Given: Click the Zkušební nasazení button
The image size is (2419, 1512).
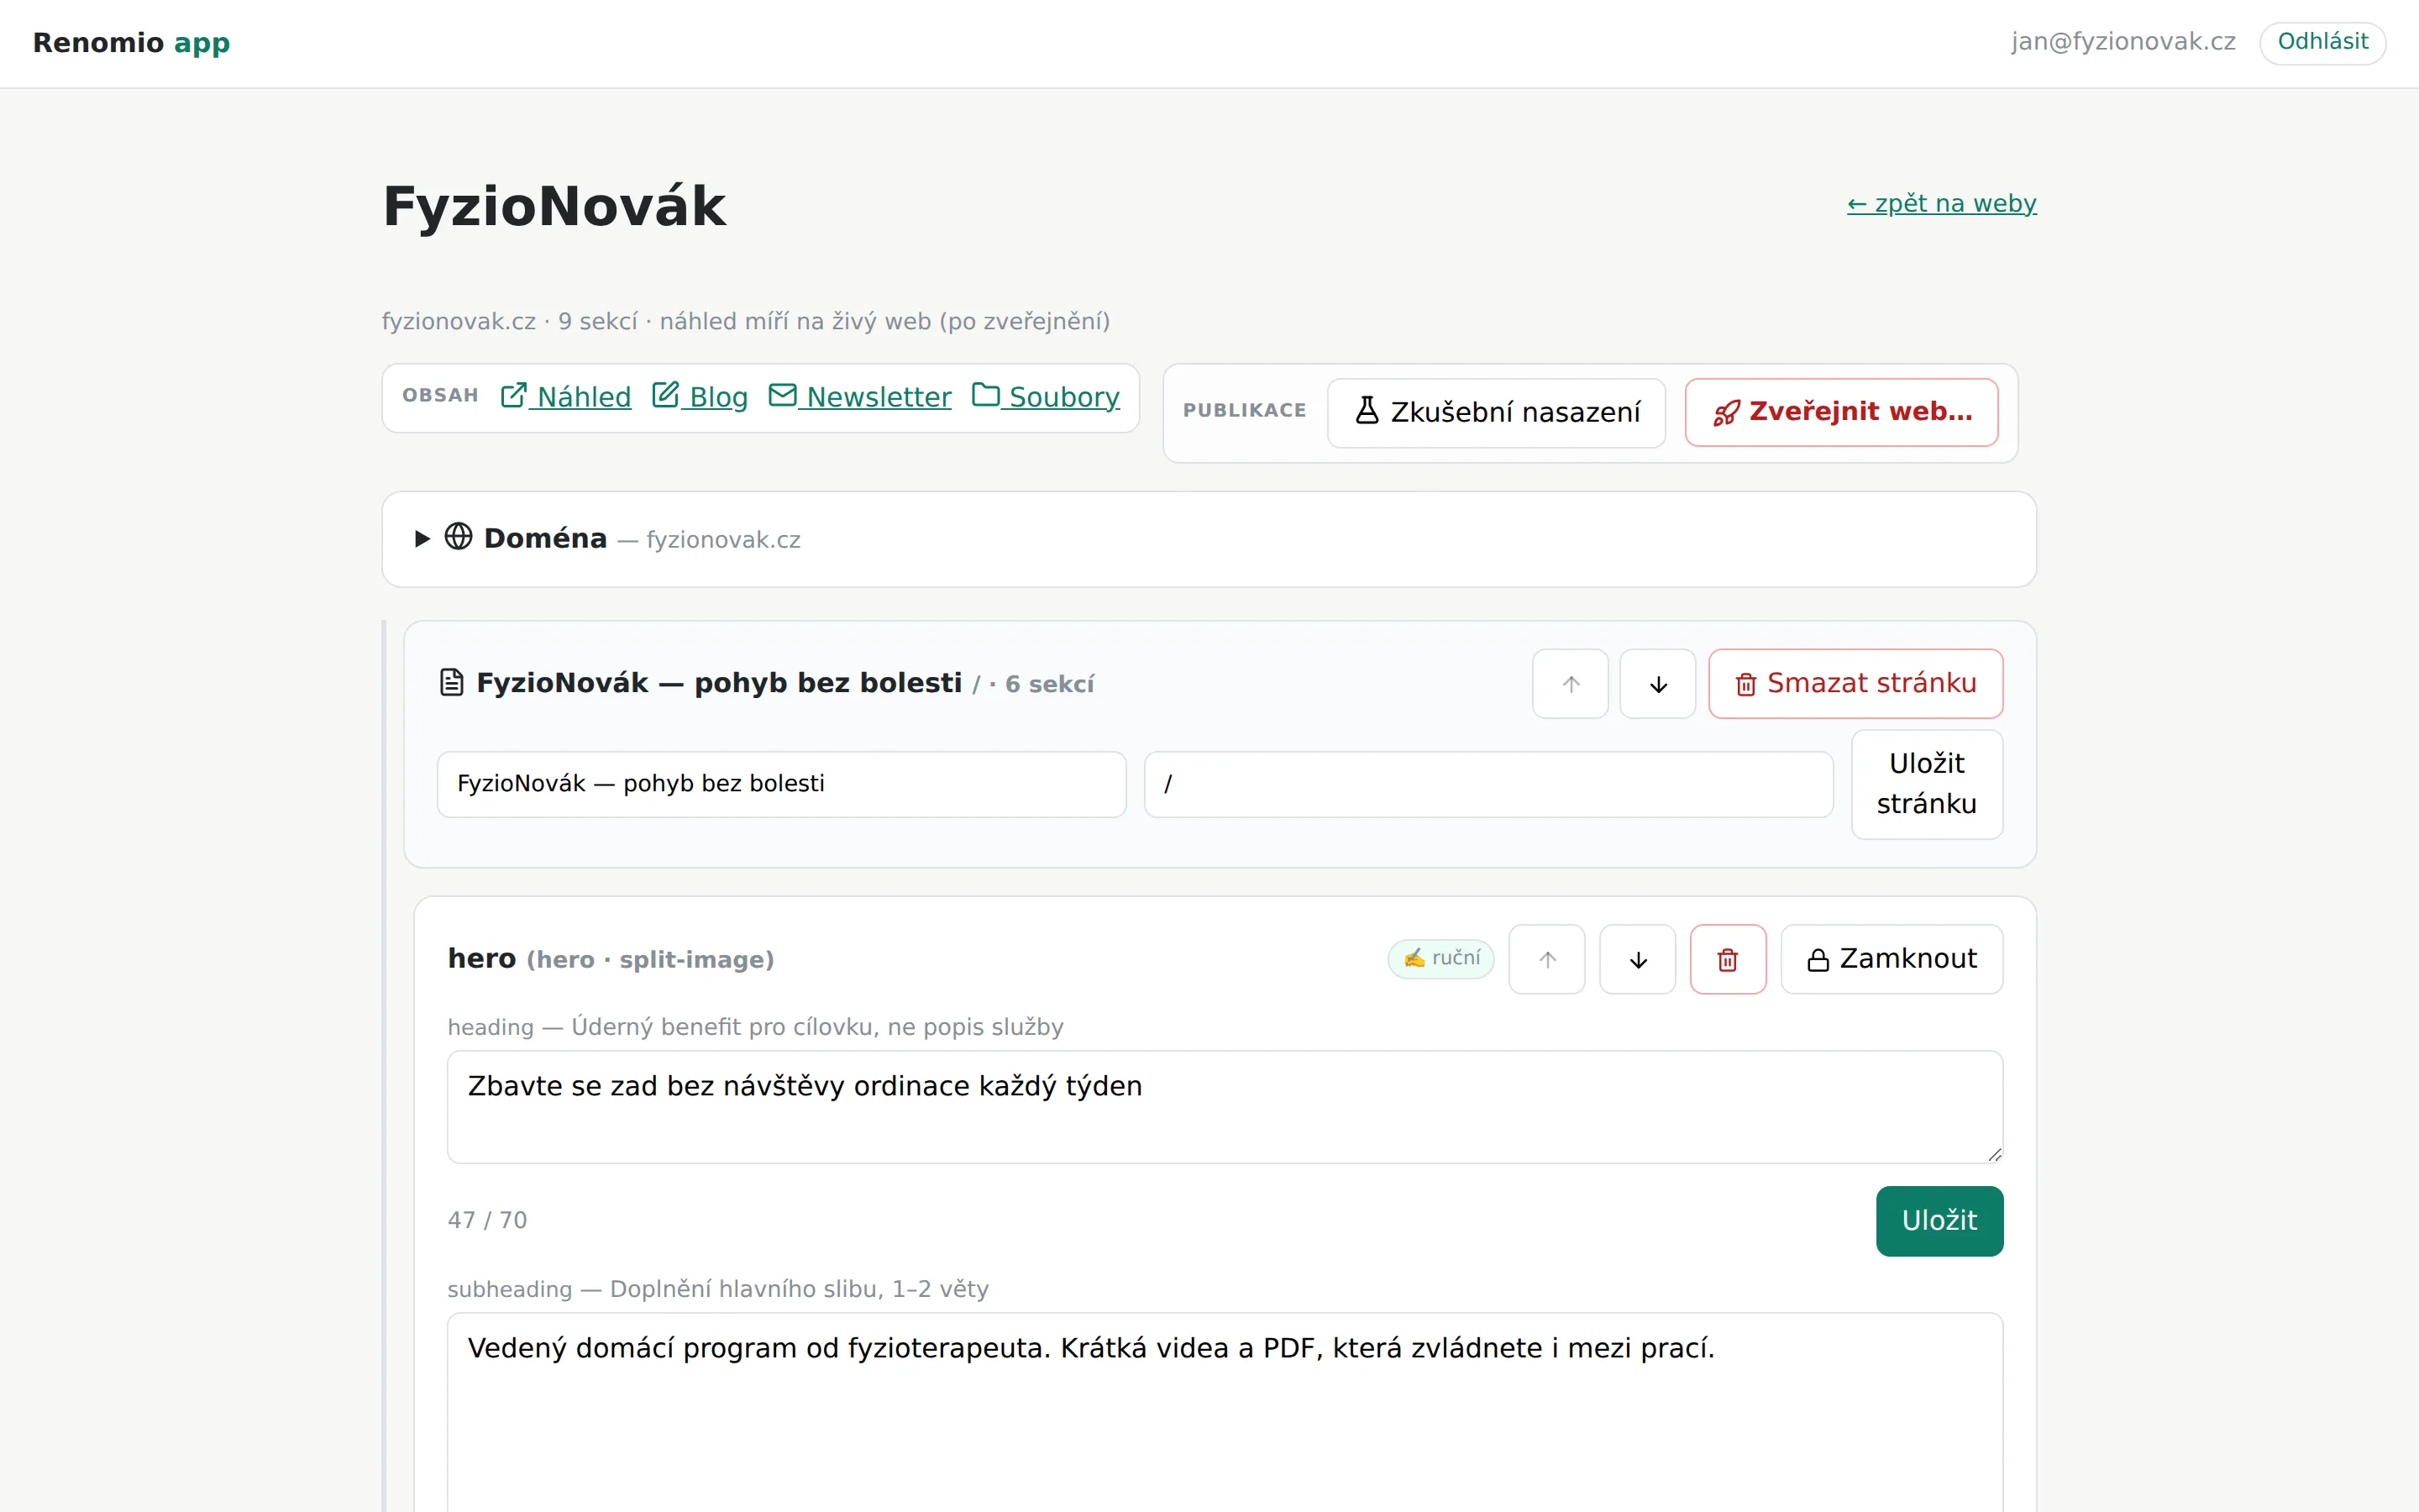Looking at the screenshot, I should pyautogui.click(x=1497, y=412).
